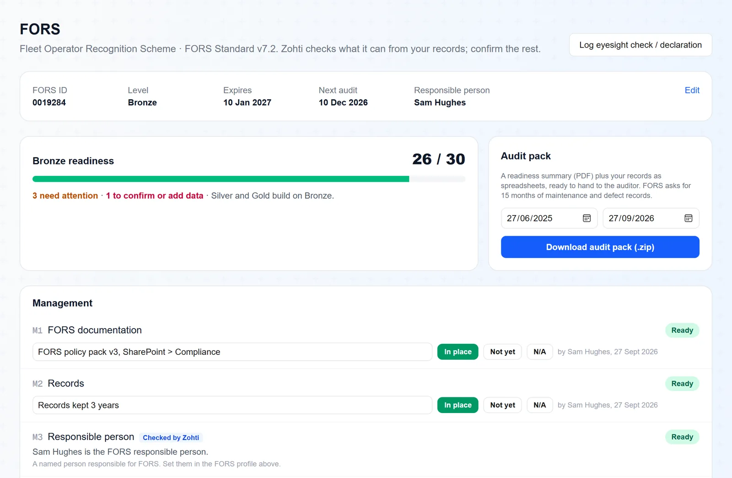Viewport: 732px width, 478px height.
Task: Open calendar picker for end date 27/09/2026
Action: (688, 218)
